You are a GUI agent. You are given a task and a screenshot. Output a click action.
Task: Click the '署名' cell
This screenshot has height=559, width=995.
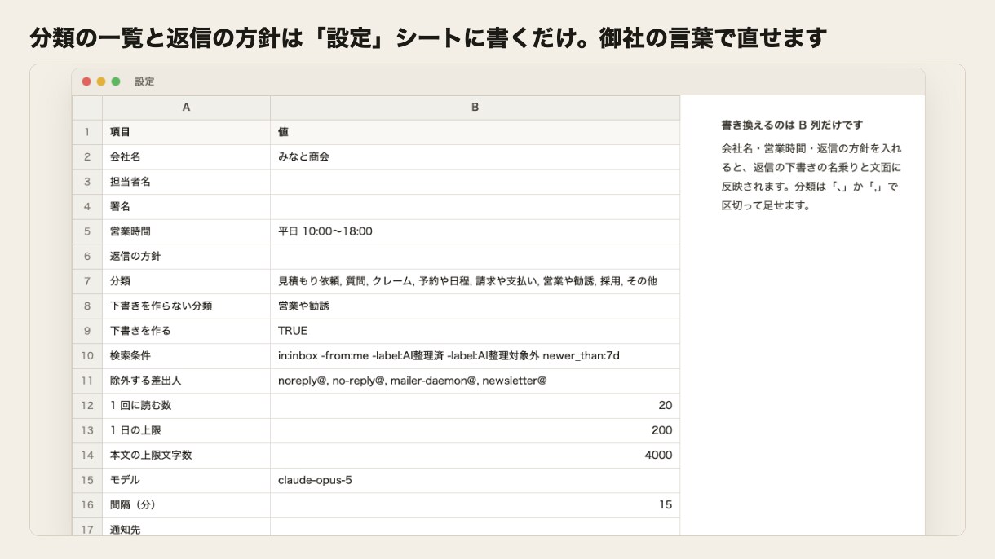click(186, 207)
